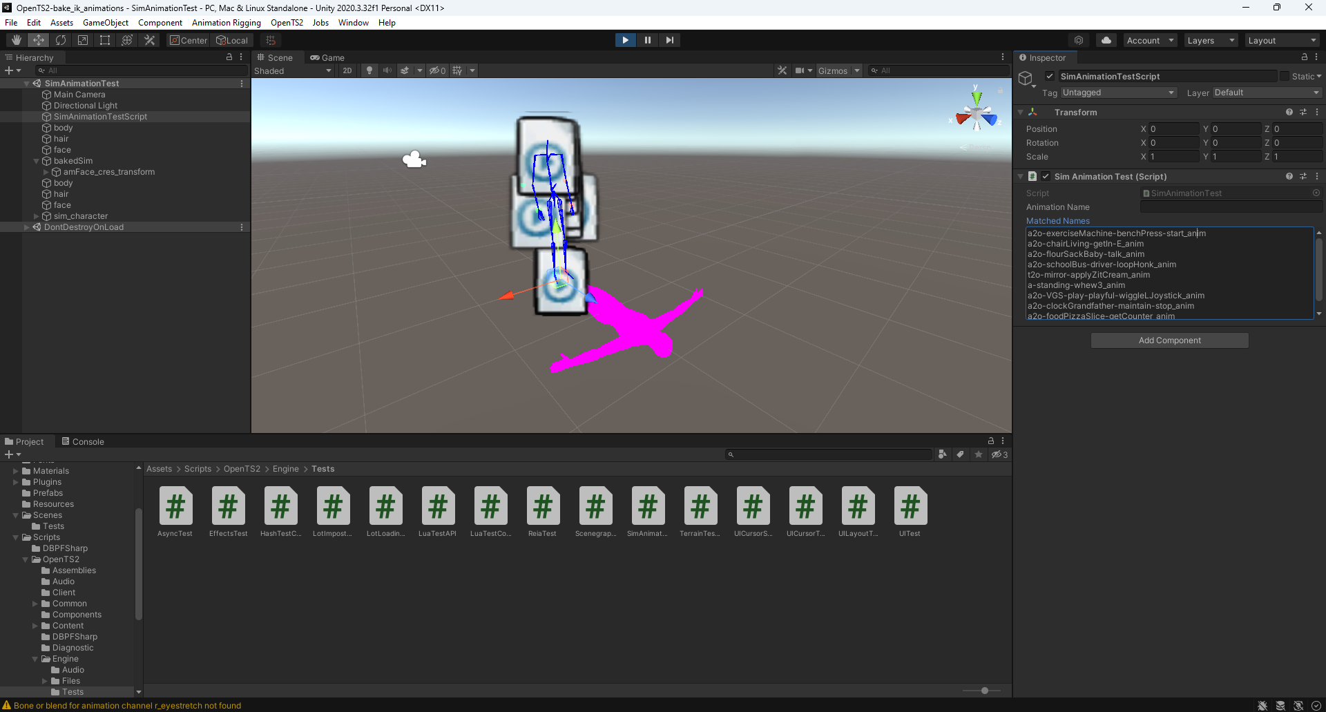Select the Move tool in the toolbar
Image resolution: width=1326 pixels, height=712 pixels.
38,39
